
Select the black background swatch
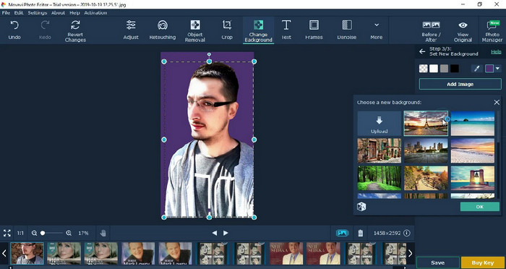click(455, 69)
